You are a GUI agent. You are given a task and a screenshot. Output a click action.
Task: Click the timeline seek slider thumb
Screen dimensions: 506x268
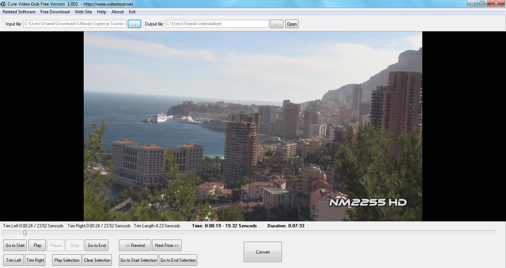[25, 233]
